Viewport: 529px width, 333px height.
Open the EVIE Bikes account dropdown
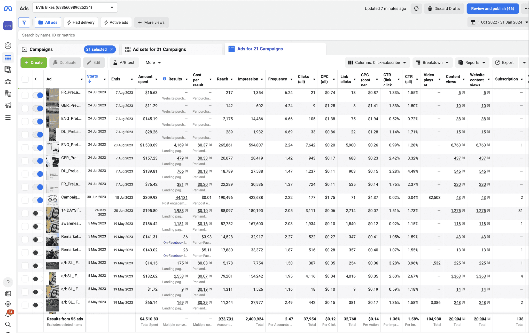pos(75,7)
